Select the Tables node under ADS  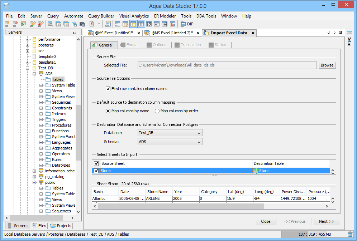click(x=58, y=79)
